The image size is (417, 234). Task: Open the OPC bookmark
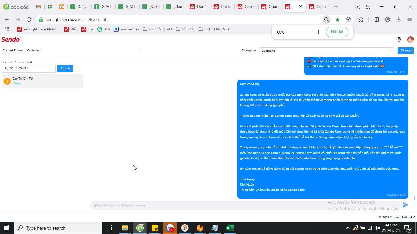(x=71, y=29)
